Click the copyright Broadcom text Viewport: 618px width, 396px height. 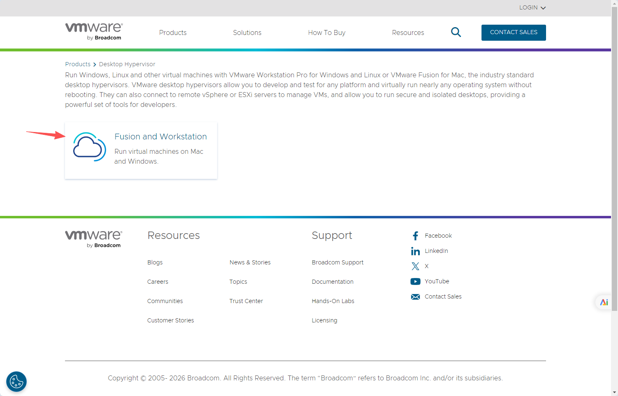[x=305, y=378]
